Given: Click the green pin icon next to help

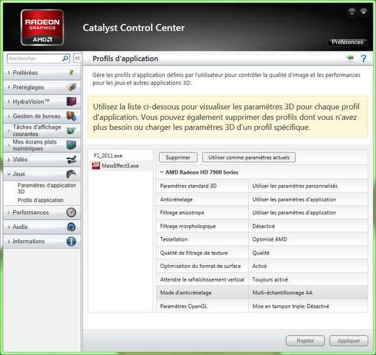Looking at the screenshot, I should click(350, 58).
